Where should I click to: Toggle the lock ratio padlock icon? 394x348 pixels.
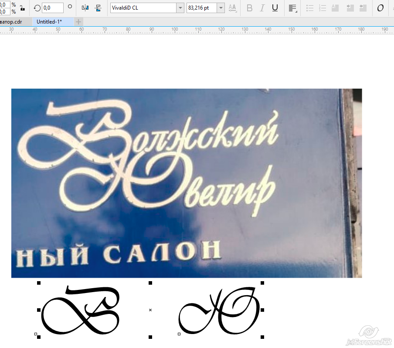(x=22, y=8)
